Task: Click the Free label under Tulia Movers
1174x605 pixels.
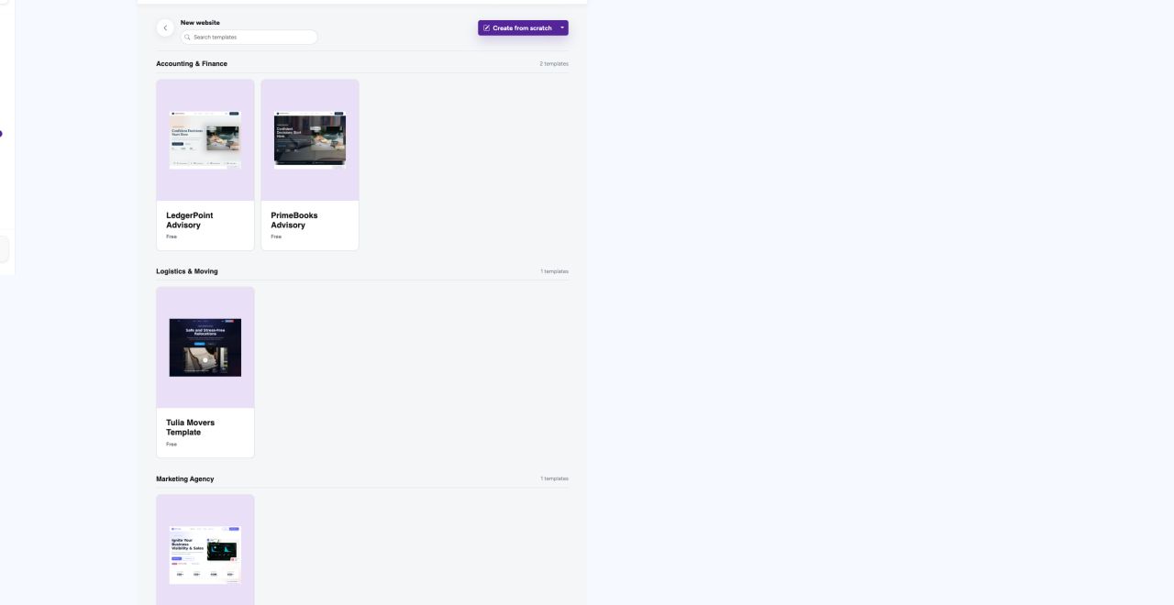Action: click(x=172, y=445)
